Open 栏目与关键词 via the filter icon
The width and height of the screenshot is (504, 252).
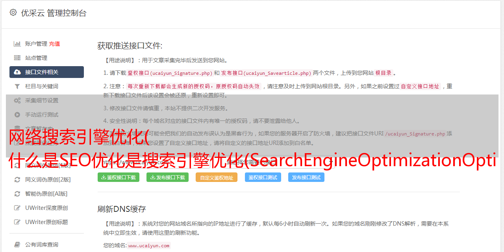17,86
